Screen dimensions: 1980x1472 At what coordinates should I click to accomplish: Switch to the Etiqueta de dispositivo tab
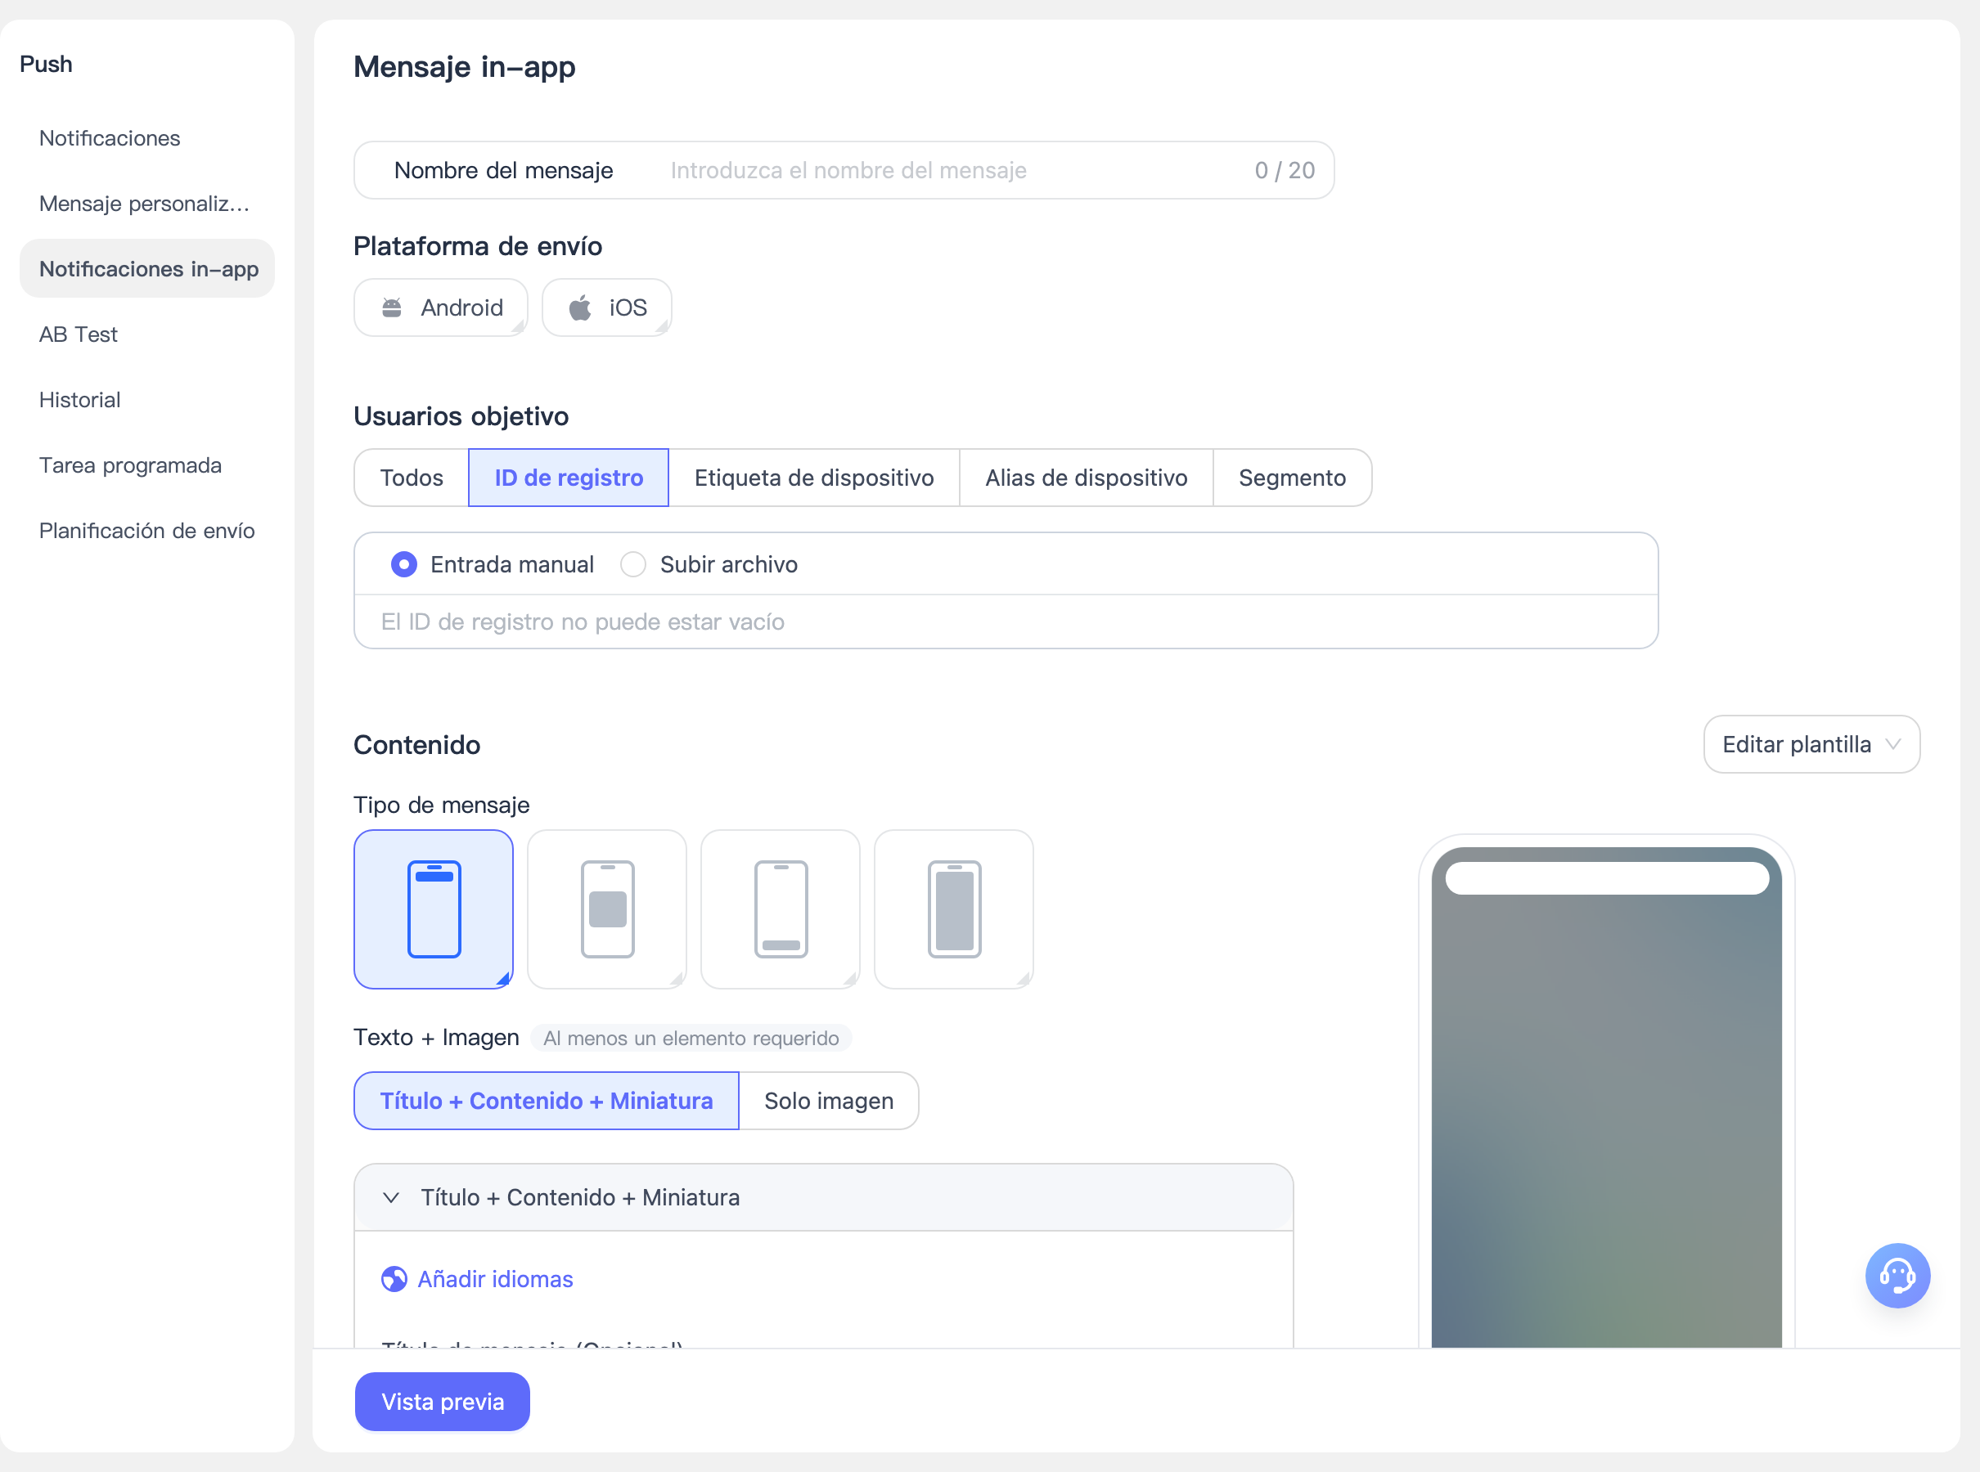pos(814,478)
